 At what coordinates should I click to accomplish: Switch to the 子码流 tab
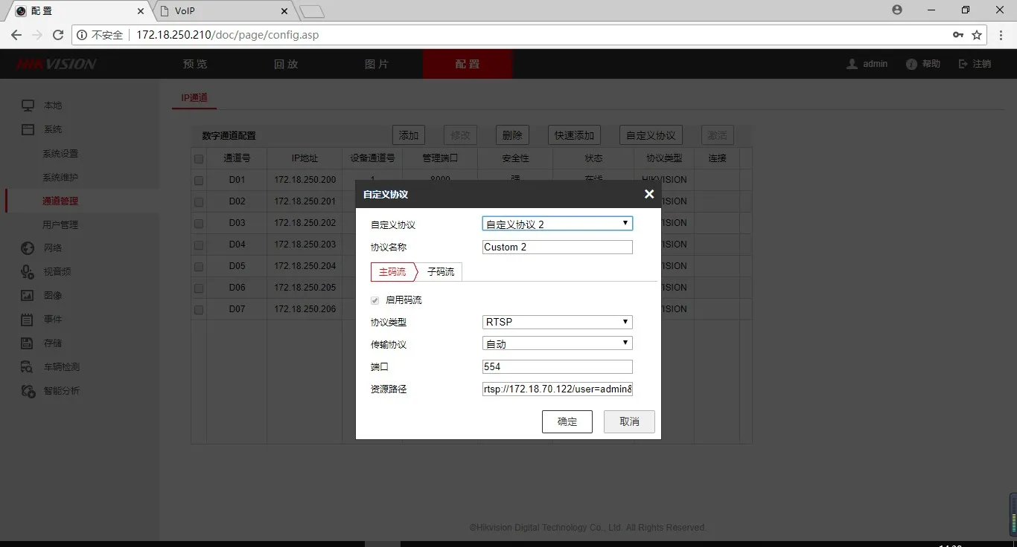[441, 271]
